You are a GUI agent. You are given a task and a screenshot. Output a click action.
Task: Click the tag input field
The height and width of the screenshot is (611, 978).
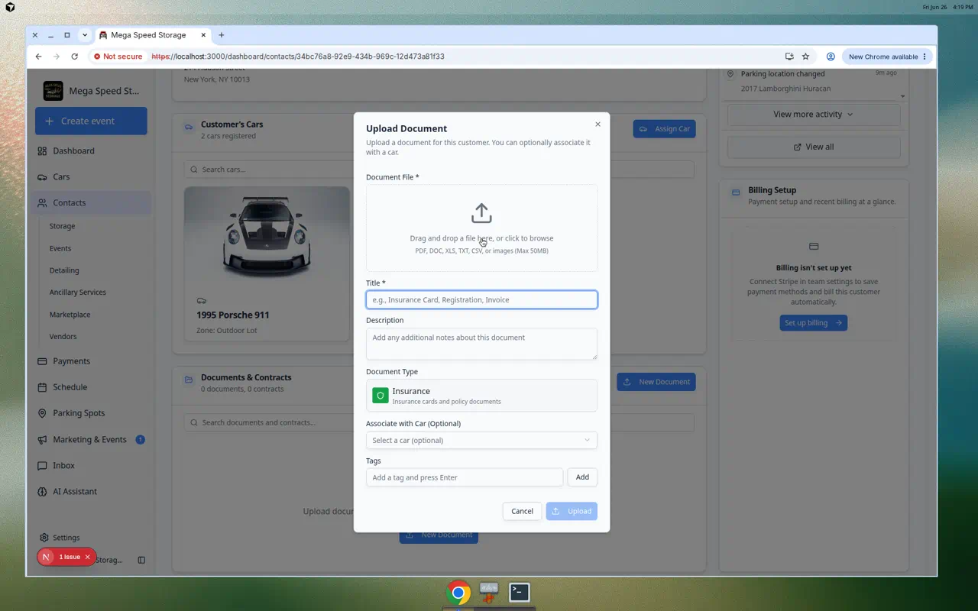click(x=465, y=477)
